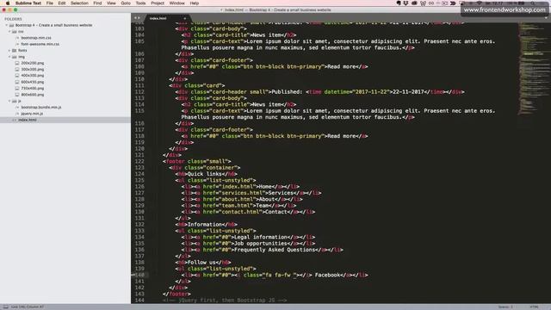Collapse the Bootstrap 4 project root folder
The image size is (551, 310).
[6, 25]
